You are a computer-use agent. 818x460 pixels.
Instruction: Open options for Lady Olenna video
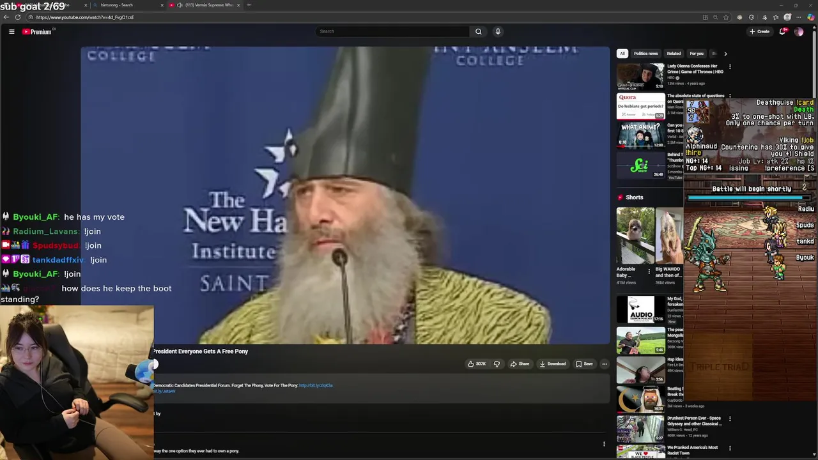coord(730,66)
